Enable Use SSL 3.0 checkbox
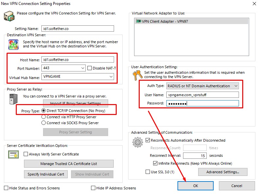 (148, 172)
